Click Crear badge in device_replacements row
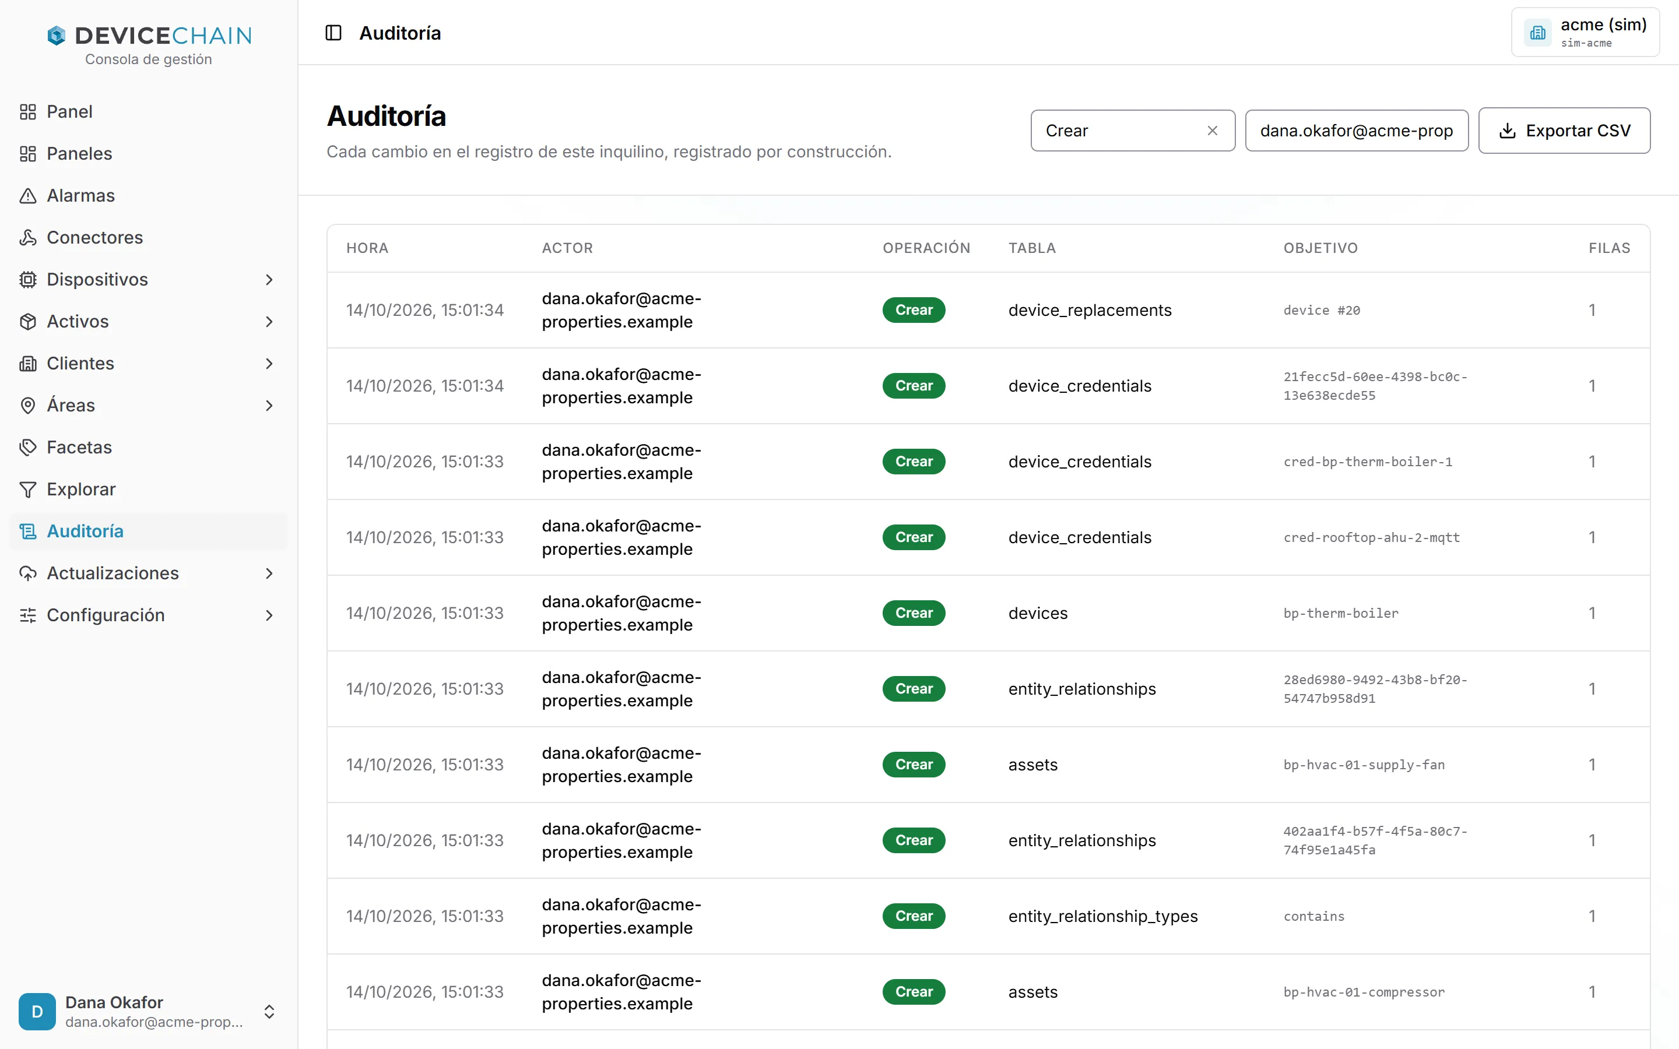1679x1049 pixels. coord(914,310)
